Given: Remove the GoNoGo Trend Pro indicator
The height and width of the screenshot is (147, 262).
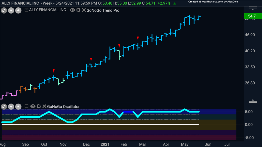Looking at the screenshot, I should coord(84,10).
